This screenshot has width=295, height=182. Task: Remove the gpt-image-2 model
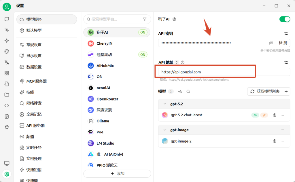pos(283,141)
